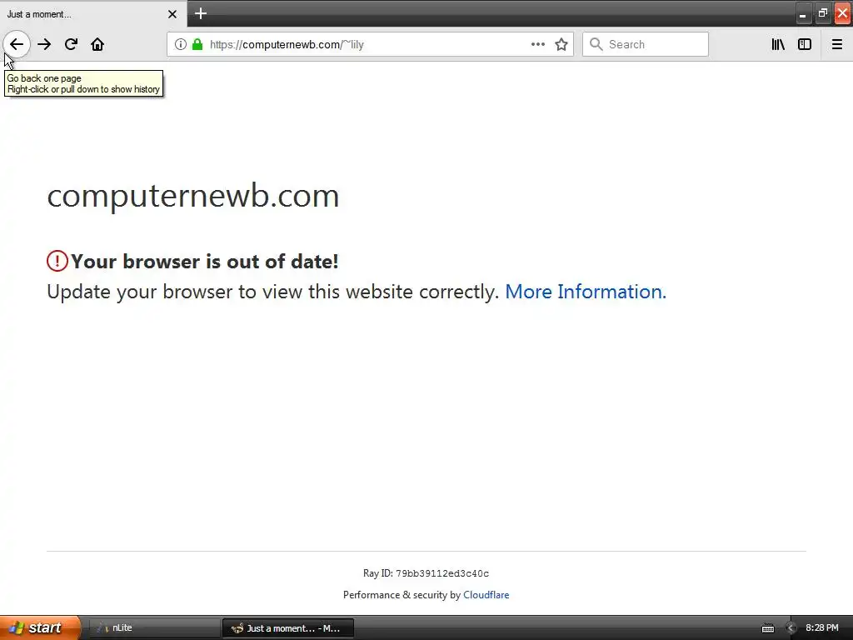Toggle the sidebar view icon
853x640 pixels.
pyautogui.click(x=805, y=45)
